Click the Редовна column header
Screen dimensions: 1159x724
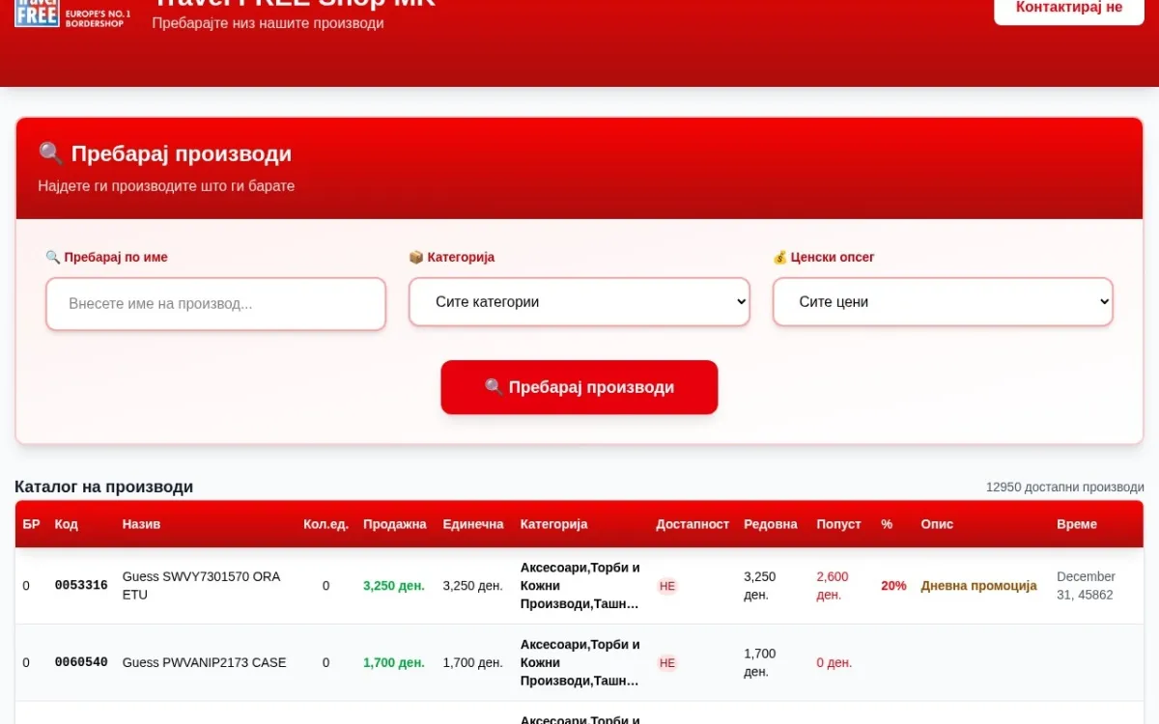pos(771,524)
